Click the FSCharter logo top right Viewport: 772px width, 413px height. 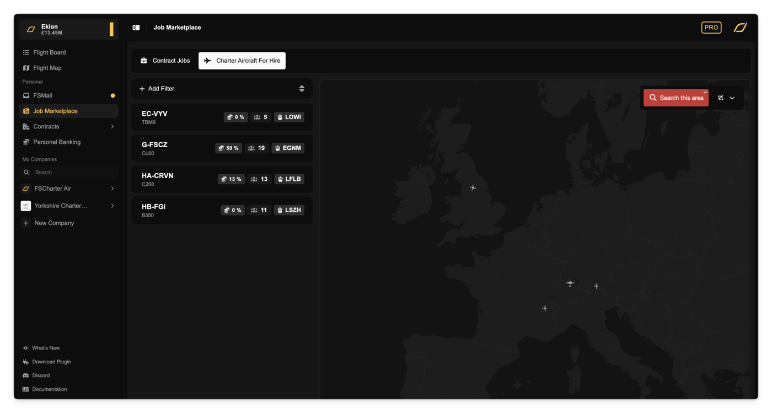coord(740,28)
